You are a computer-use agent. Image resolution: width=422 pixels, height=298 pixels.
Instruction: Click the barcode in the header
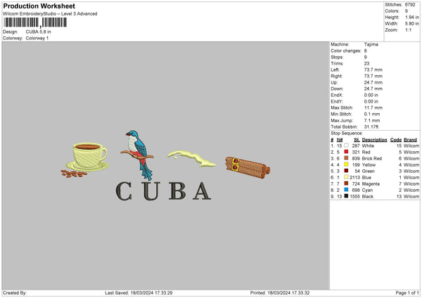click(35, 22)
